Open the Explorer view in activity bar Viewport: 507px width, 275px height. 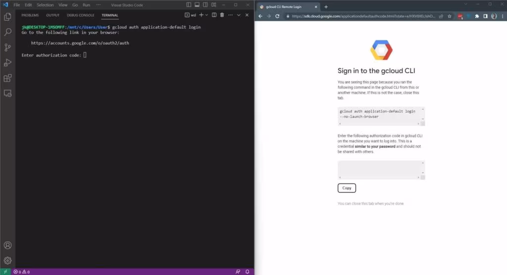7,17
